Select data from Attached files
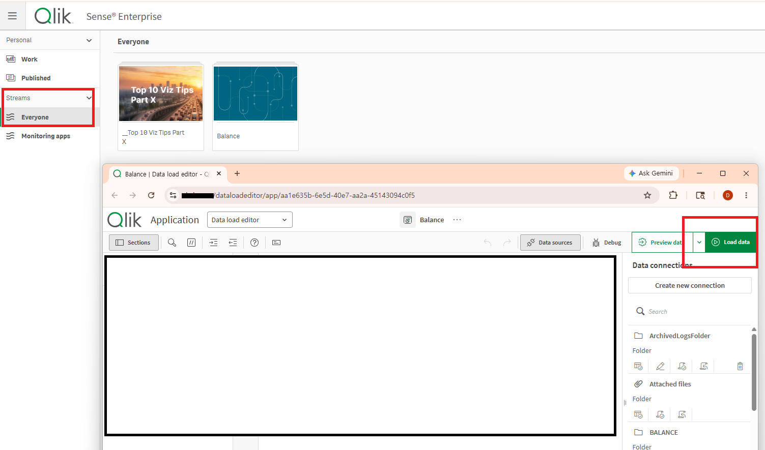The image size is (765, 450). 638,414
